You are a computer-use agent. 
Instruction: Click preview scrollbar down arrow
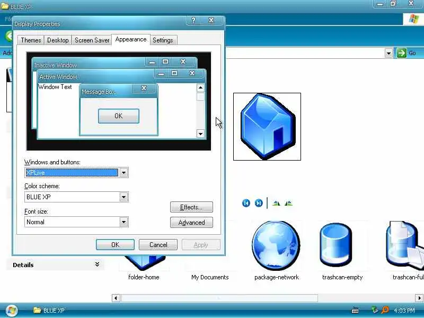tap(200, 134)
